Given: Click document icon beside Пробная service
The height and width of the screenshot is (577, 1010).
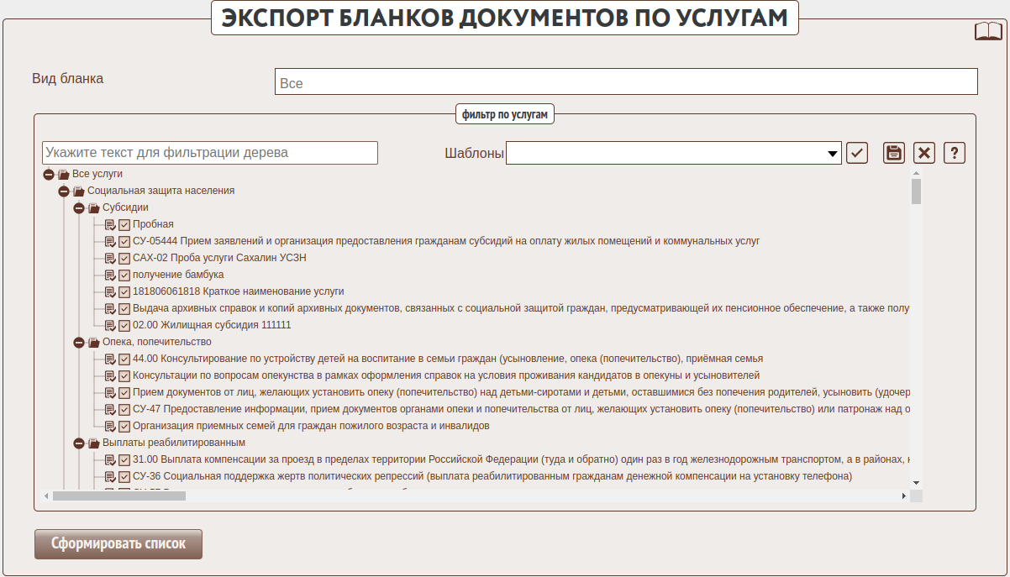Looking at the screenshot, I should coord(110,224).
